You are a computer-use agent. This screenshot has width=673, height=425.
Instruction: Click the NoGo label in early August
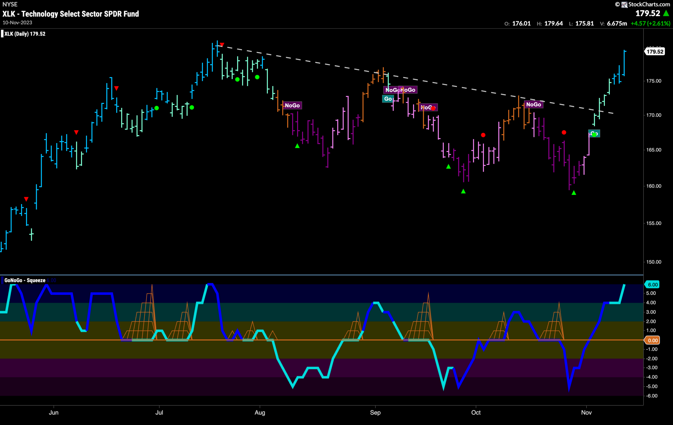(x=292, y=105)
